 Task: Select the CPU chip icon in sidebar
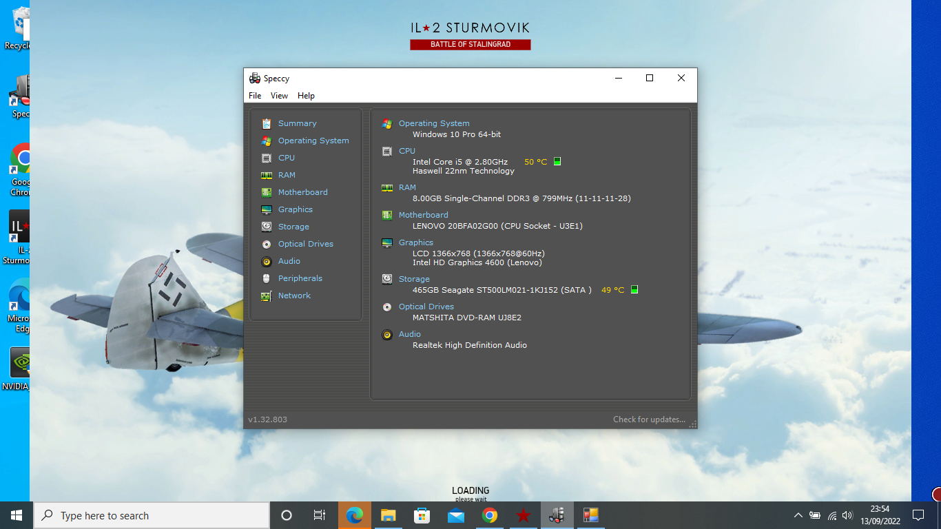click(x=267, y=158)
